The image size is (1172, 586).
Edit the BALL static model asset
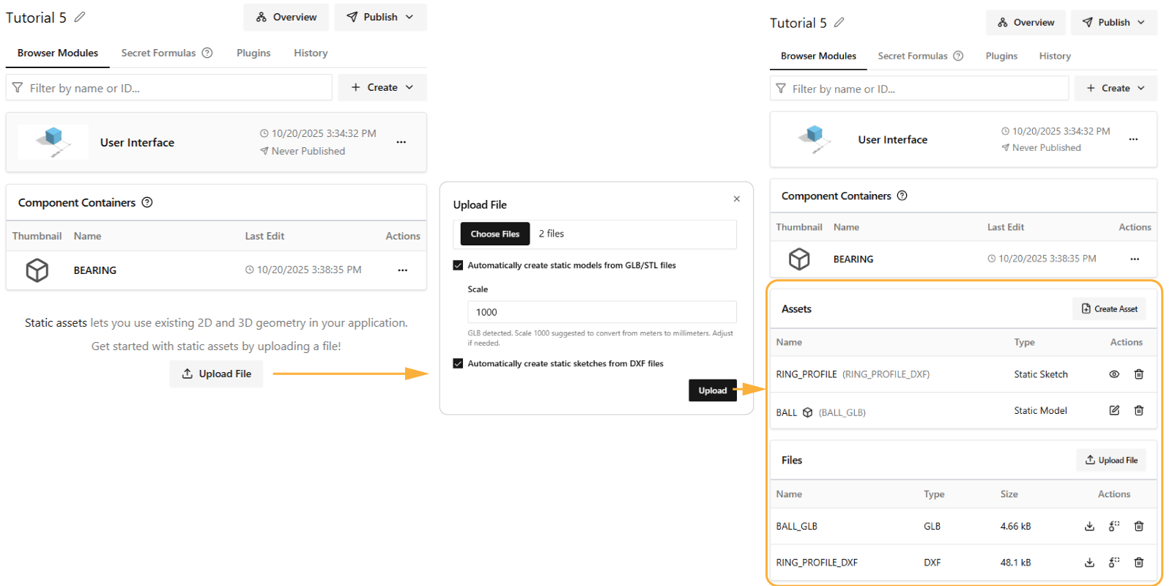(x=1114, y=410)
